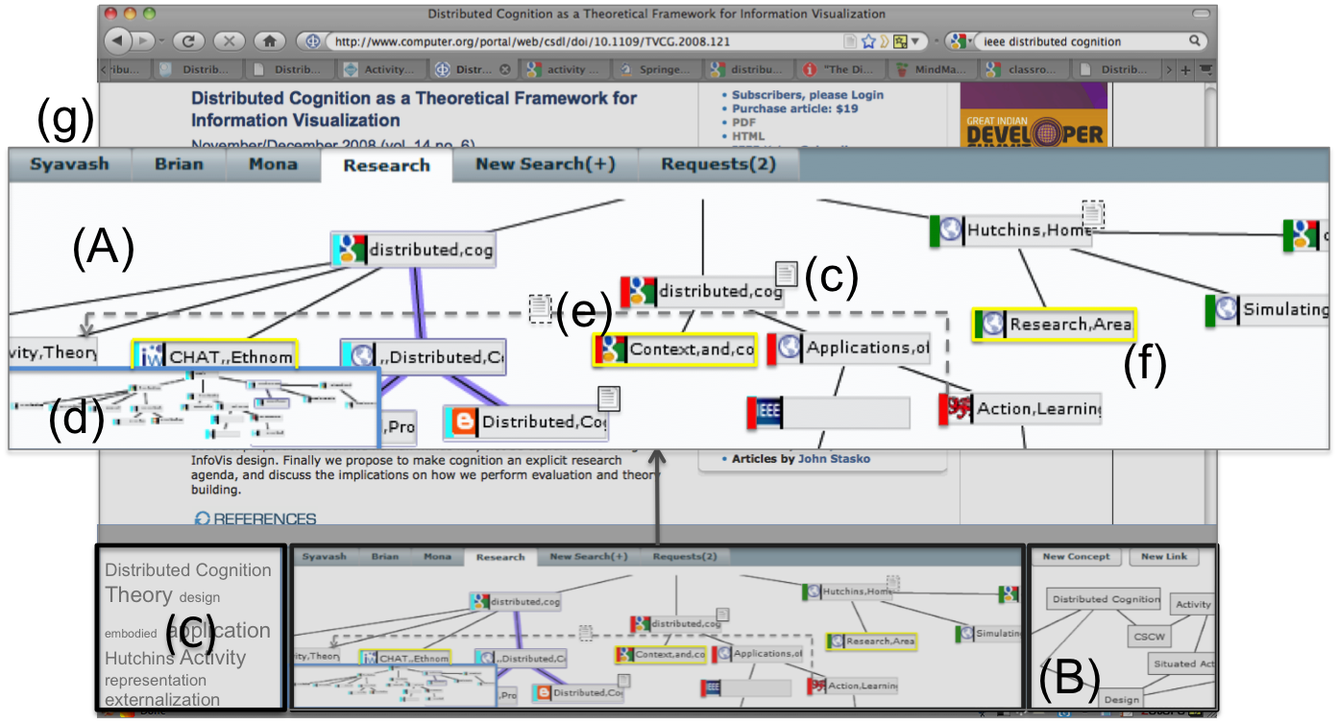Click the 'Hutchins,Home' node in the enlarged view

coord(1010,231)
